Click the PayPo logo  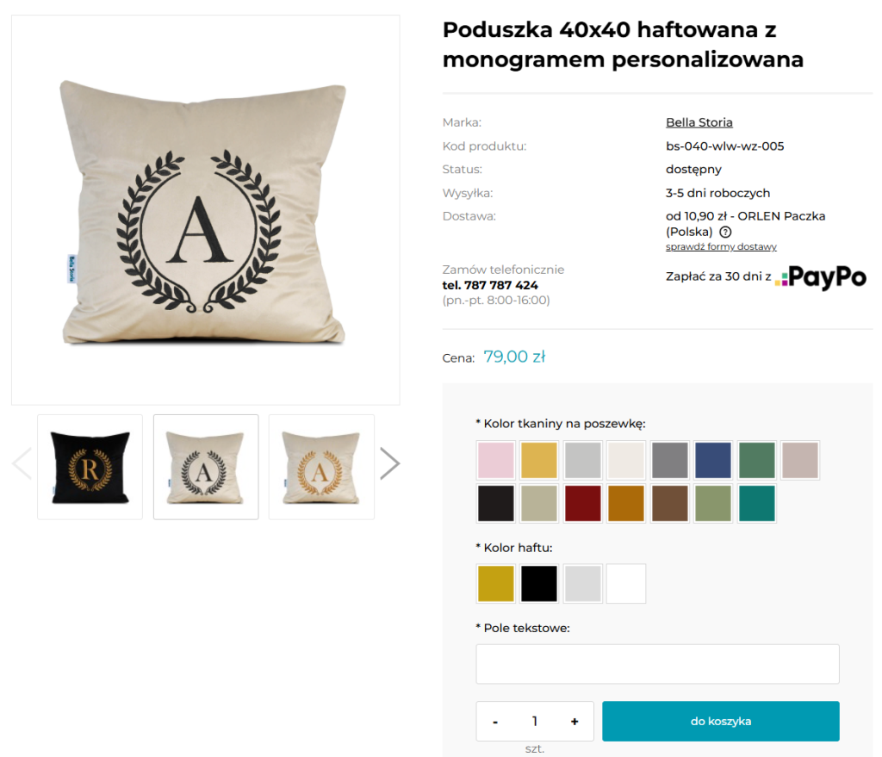tap(820, 277)
